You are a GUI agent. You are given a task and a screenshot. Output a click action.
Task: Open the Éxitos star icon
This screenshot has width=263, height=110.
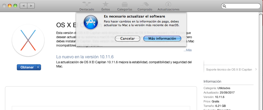105,4
